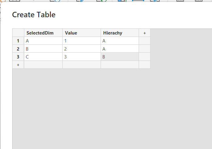The width and height of the screenshot is (212, 149).
Task: Click SelectedDim cell containing C
Action: click(x=43, y=57)
